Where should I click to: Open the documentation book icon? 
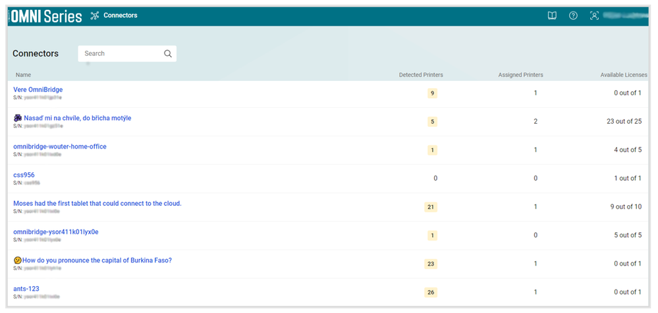click(x=552, y=16)
